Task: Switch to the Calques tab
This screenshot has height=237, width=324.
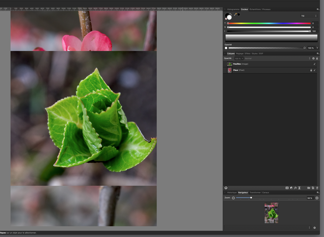Action: coord(231,54)
